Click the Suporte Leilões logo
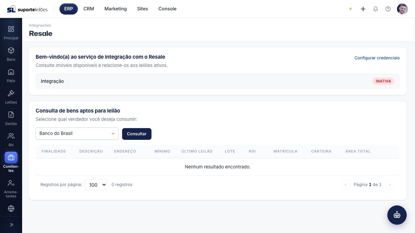The width and height of the screenshot is (415, 233). coord(27,9)
